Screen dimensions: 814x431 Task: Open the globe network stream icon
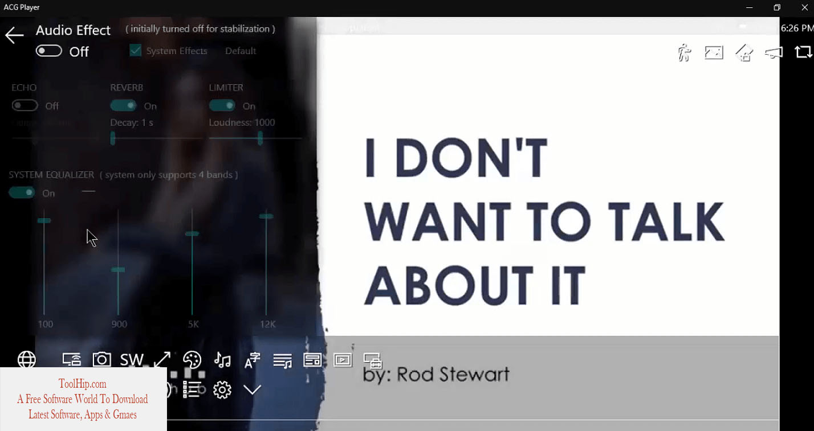pyautogui.click(x=27, y=360)
